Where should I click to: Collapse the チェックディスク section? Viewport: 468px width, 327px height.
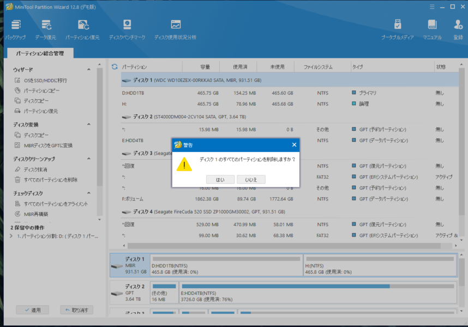89,193
